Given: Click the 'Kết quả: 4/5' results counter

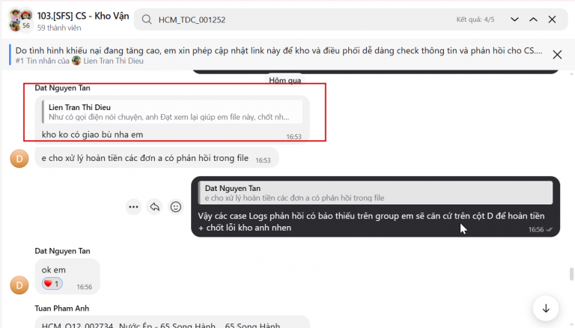Looking at the screenshot, I should tap(475, 19).
